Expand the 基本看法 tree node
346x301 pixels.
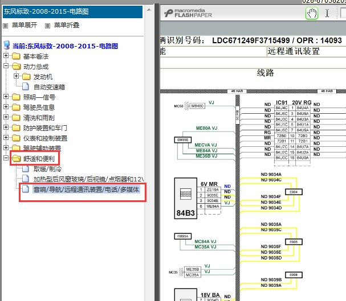(x=6, y=56)
